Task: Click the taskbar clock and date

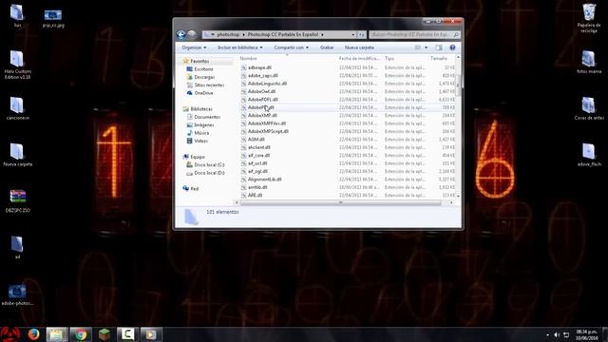Action: point(587,335)
